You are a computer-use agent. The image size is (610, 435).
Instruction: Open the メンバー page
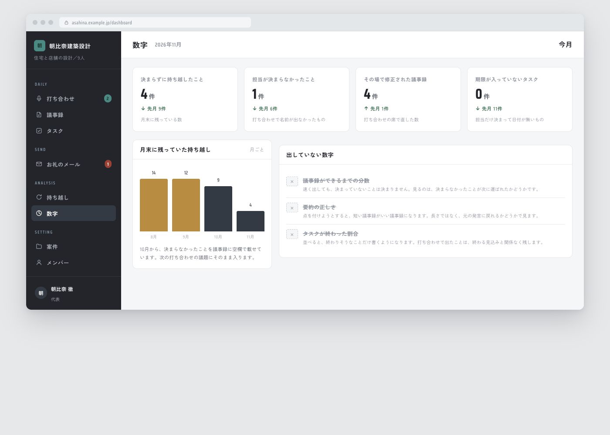[x=74, y=262]
